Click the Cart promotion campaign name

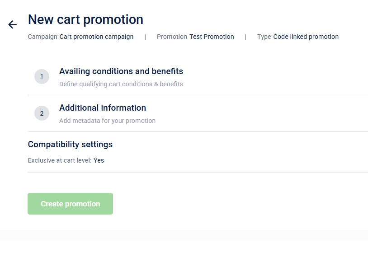[96, 37]
